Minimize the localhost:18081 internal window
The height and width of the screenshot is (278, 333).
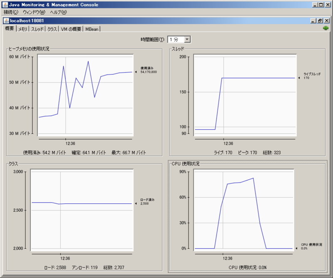click(x=313, y=21)
